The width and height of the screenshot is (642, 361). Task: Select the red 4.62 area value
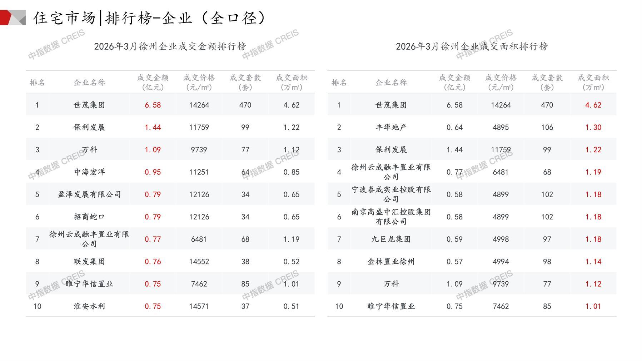(x=593, y=105)
